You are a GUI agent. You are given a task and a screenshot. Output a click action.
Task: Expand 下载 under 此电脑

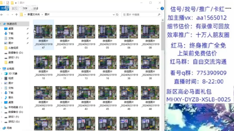pos(2,93)
